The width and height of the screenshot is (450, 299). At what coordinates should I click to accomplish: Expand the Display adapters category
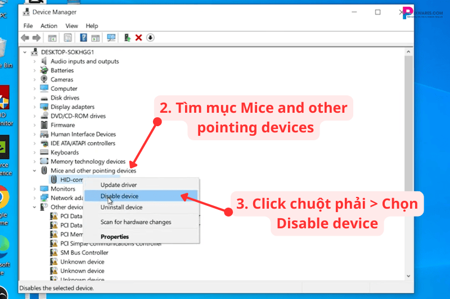point(34,107)
